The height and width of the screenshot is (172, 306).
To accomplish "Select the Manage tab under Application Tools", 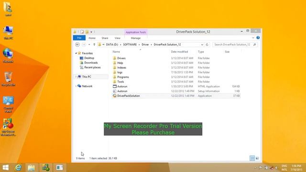I will point(136,38).
